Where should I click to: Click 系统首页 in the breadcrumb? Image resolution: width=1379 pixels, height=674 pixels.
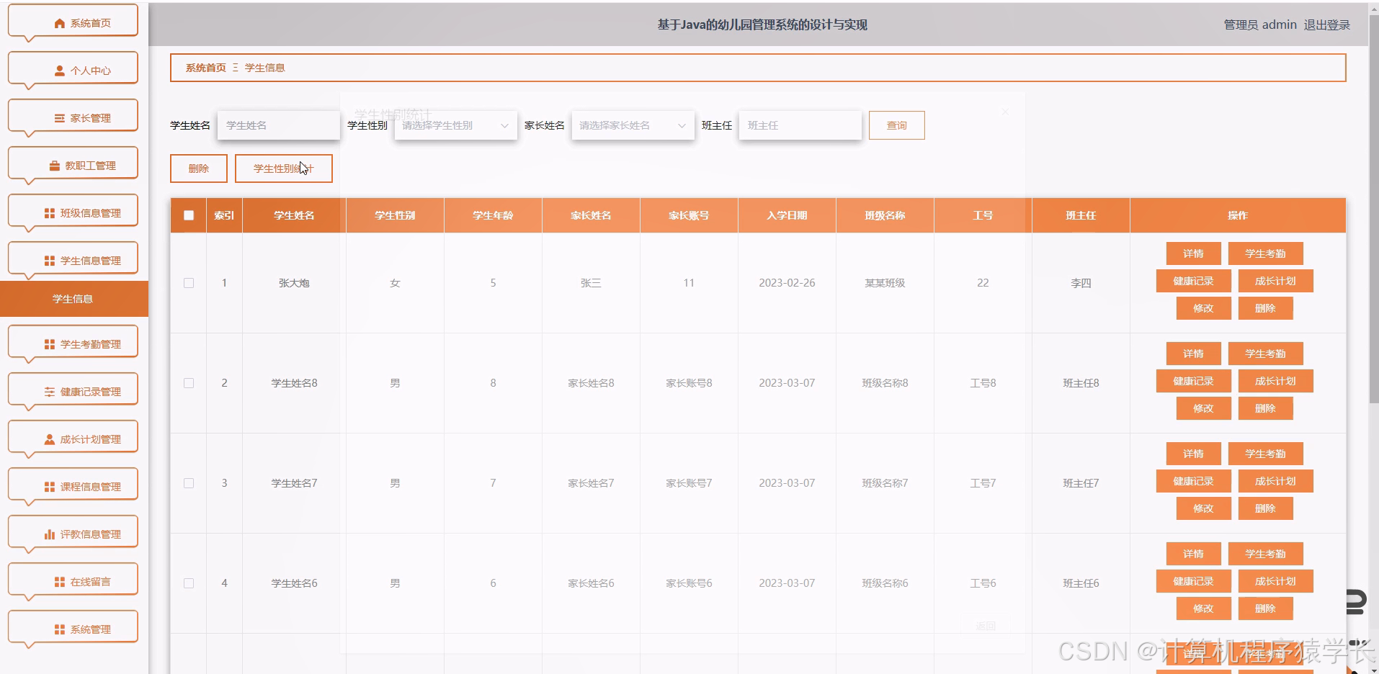(x=206, y=68)
